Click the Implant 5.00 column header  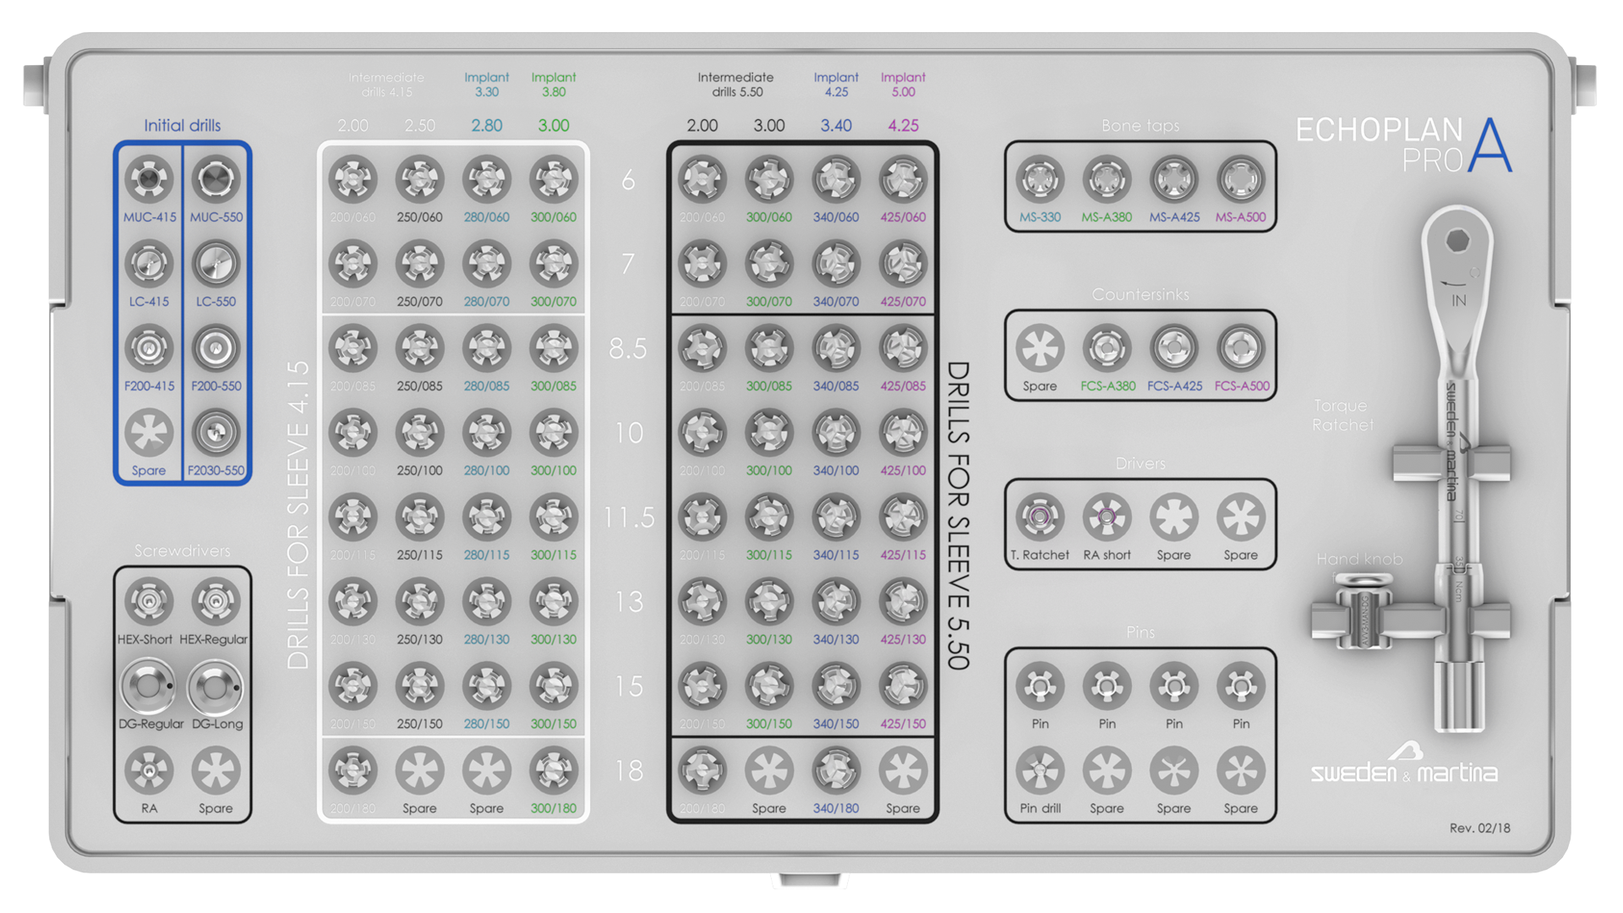tap(903, 85)
